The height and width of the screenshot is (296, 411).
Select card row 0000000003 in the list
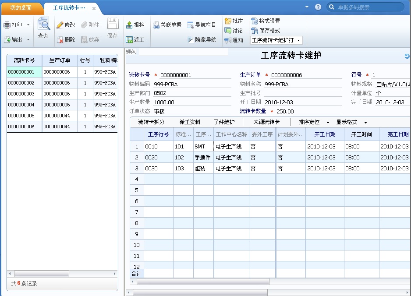coord(62,94)
